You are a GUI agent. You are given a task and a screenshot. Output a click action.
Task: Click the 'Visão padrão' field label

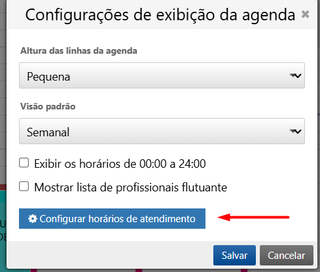[x=48, y=106]
